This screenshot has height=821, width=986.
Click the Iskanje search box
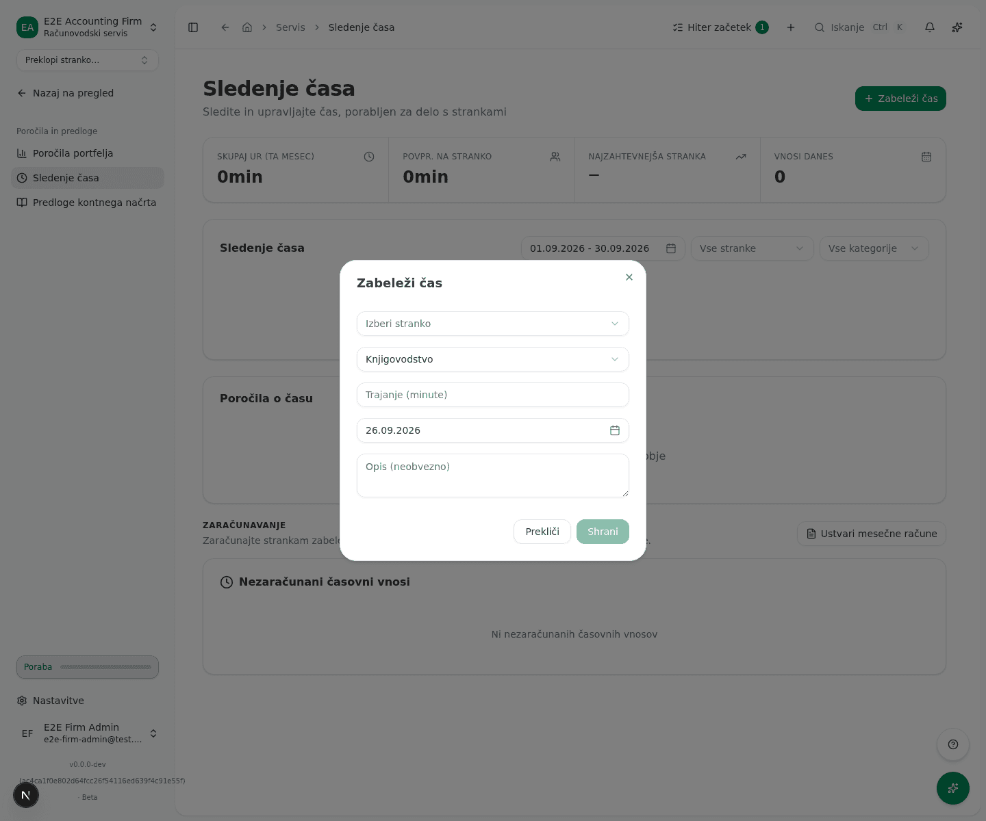click(860, 27)
